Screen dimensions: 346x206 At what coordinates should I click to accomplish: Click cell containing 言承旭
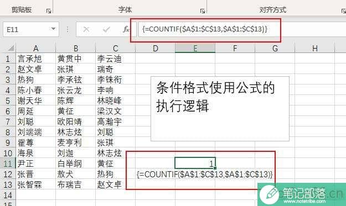point(36,59)
